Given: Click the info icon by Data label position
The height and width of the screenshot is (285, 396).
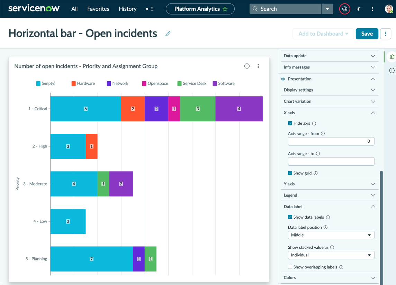Looking at the screenshot, I should coord(325,227).
